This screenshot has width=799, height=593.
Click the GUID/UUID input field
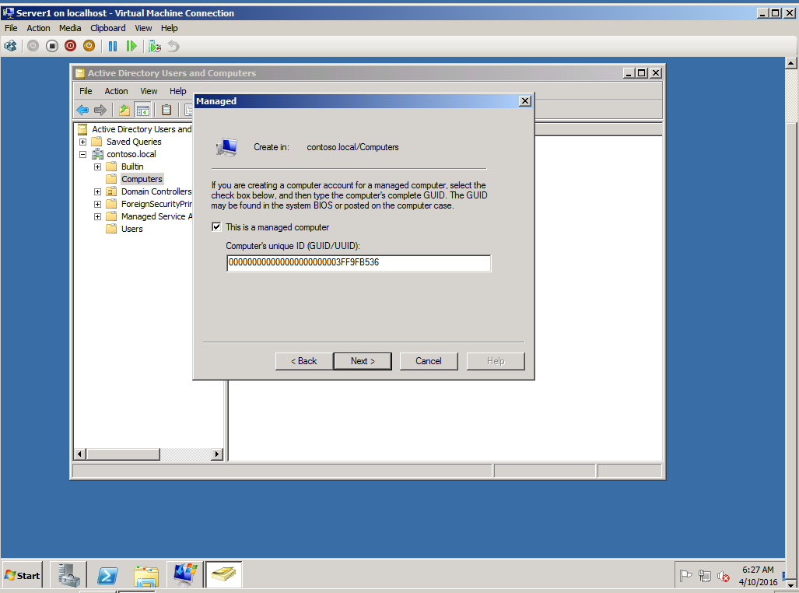(x=359, y=263)
